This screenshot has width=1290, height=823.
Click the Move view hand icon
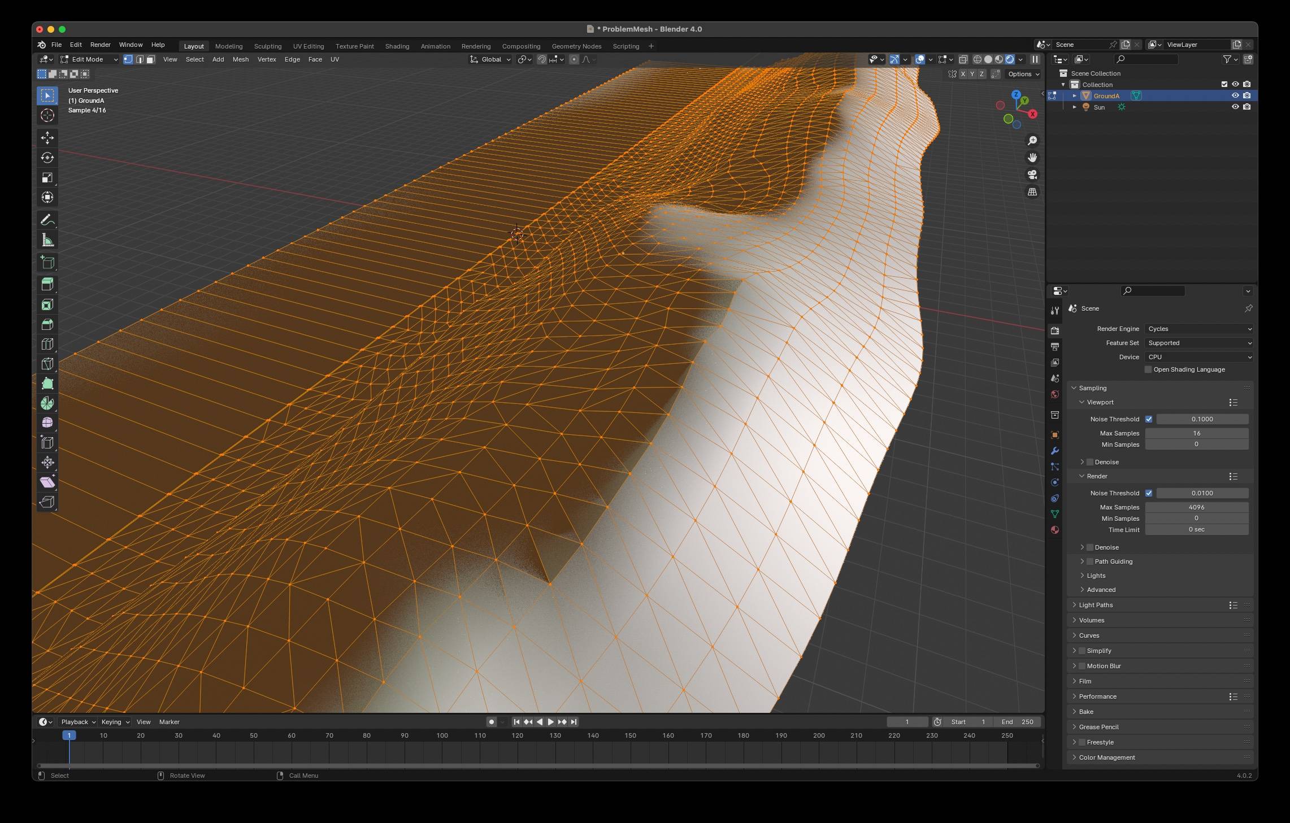(1032, 158)
